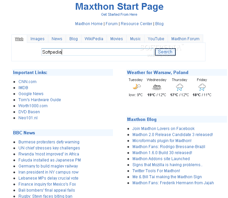Visit the Google News link
Viewport: 228px width, 198px height.
point(31,94)
